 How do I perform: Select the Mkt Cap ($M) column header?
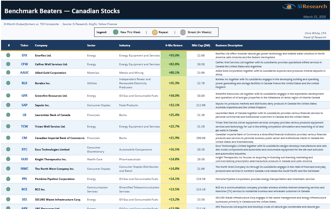coord(201,45)
